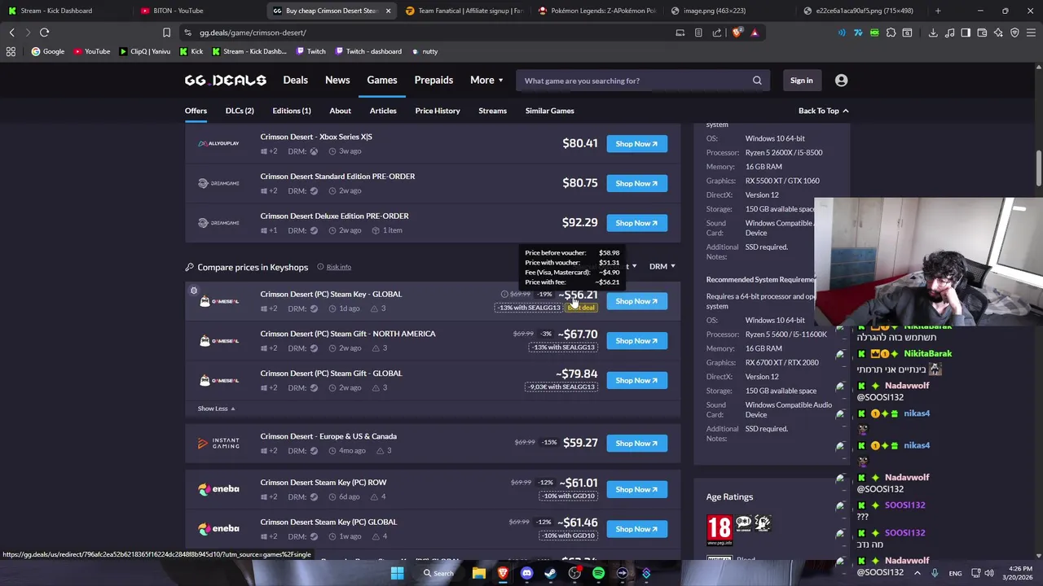Open Brave Shields lion icon
1043x586 pixels.
click(737, 33)
